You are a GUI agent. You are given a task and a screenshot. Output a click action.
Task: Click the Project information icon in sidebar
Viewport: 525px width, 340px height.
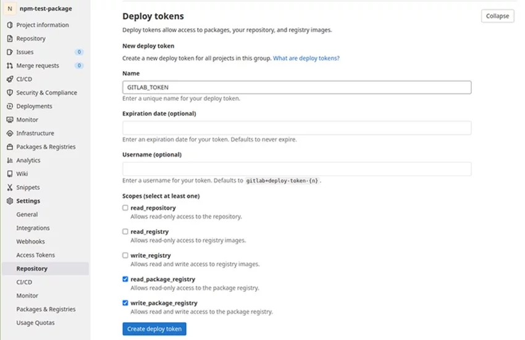(x=10, y=25)
